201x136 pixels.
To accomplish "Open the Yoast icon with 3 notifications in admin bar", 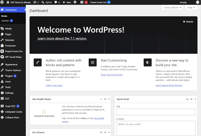I will pos(84,2).
